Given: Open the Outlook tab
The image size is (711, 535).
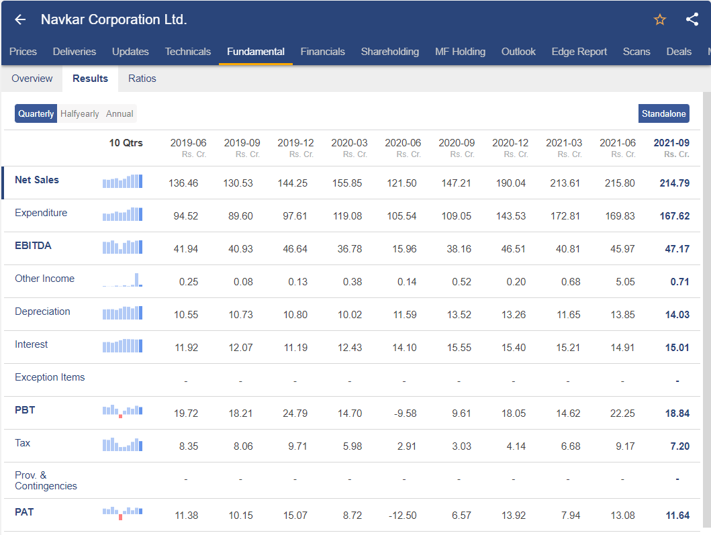Looking at the screenshot, I should pos(518,52).
